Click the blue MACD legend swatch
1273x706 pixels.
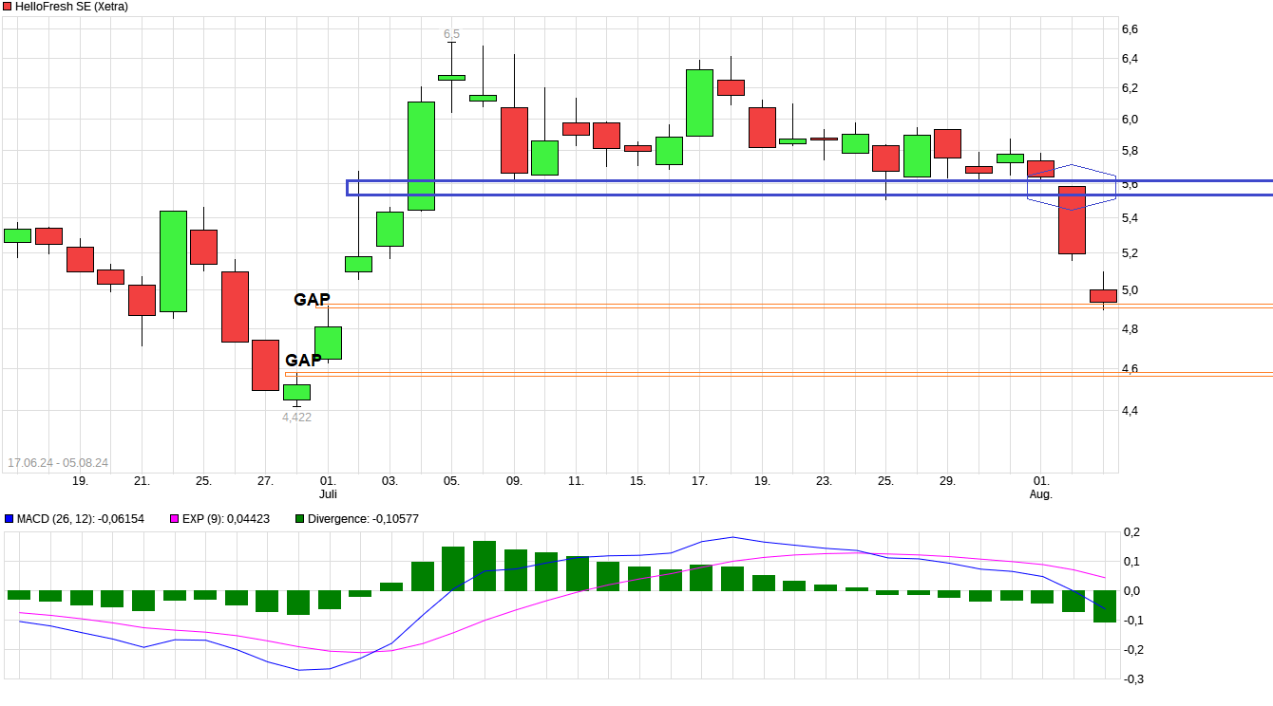pos(9,519)
